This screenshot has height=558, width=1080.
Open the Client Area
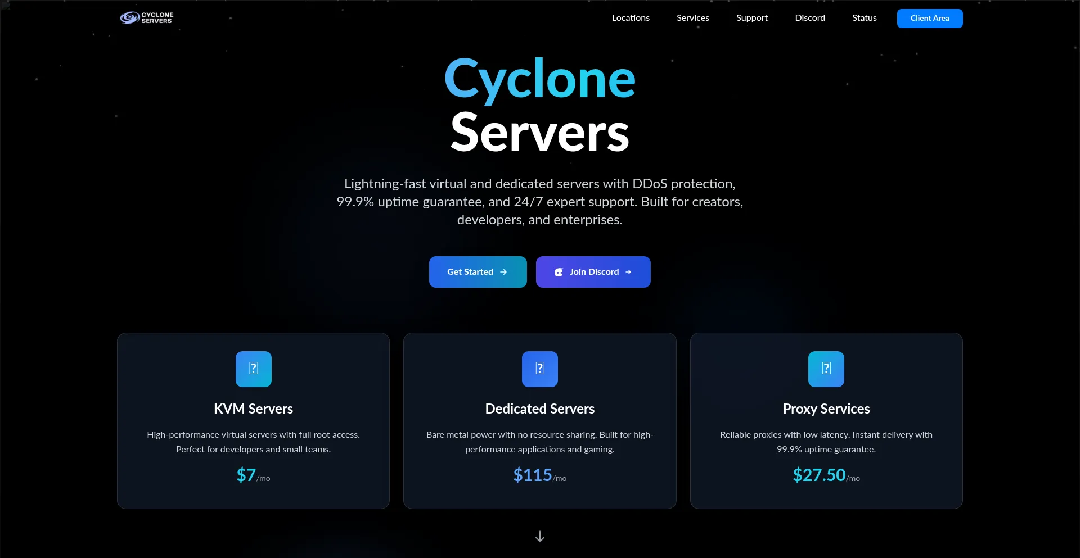[929, 18]
